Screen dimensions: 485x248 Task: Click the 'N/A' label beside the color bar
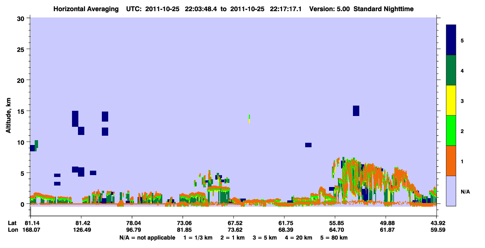tap(465, 191)
